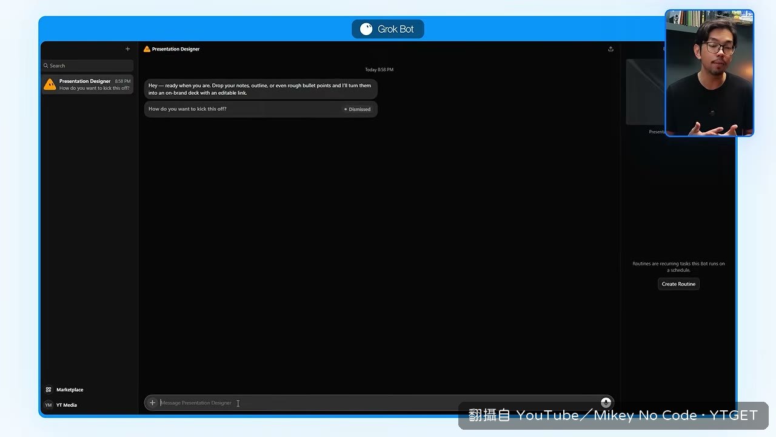The height and width of the screenshot is (437, 776).
Task: Click the Dismissed status badge
Action: pyautogui.click(x=358, y=109)
